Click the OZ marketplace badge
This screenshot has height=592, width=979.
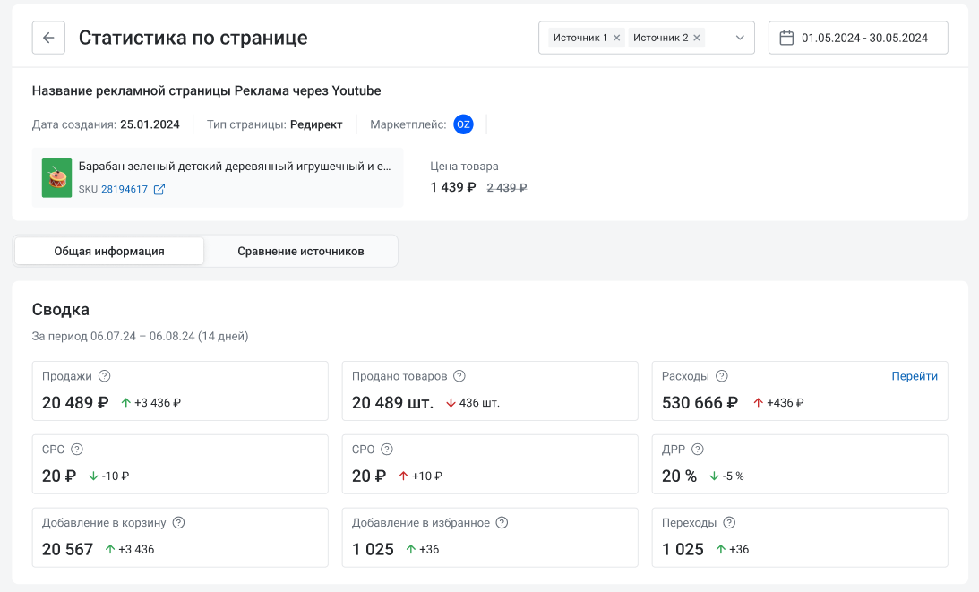pyautogui.click(x=463, y=124)
